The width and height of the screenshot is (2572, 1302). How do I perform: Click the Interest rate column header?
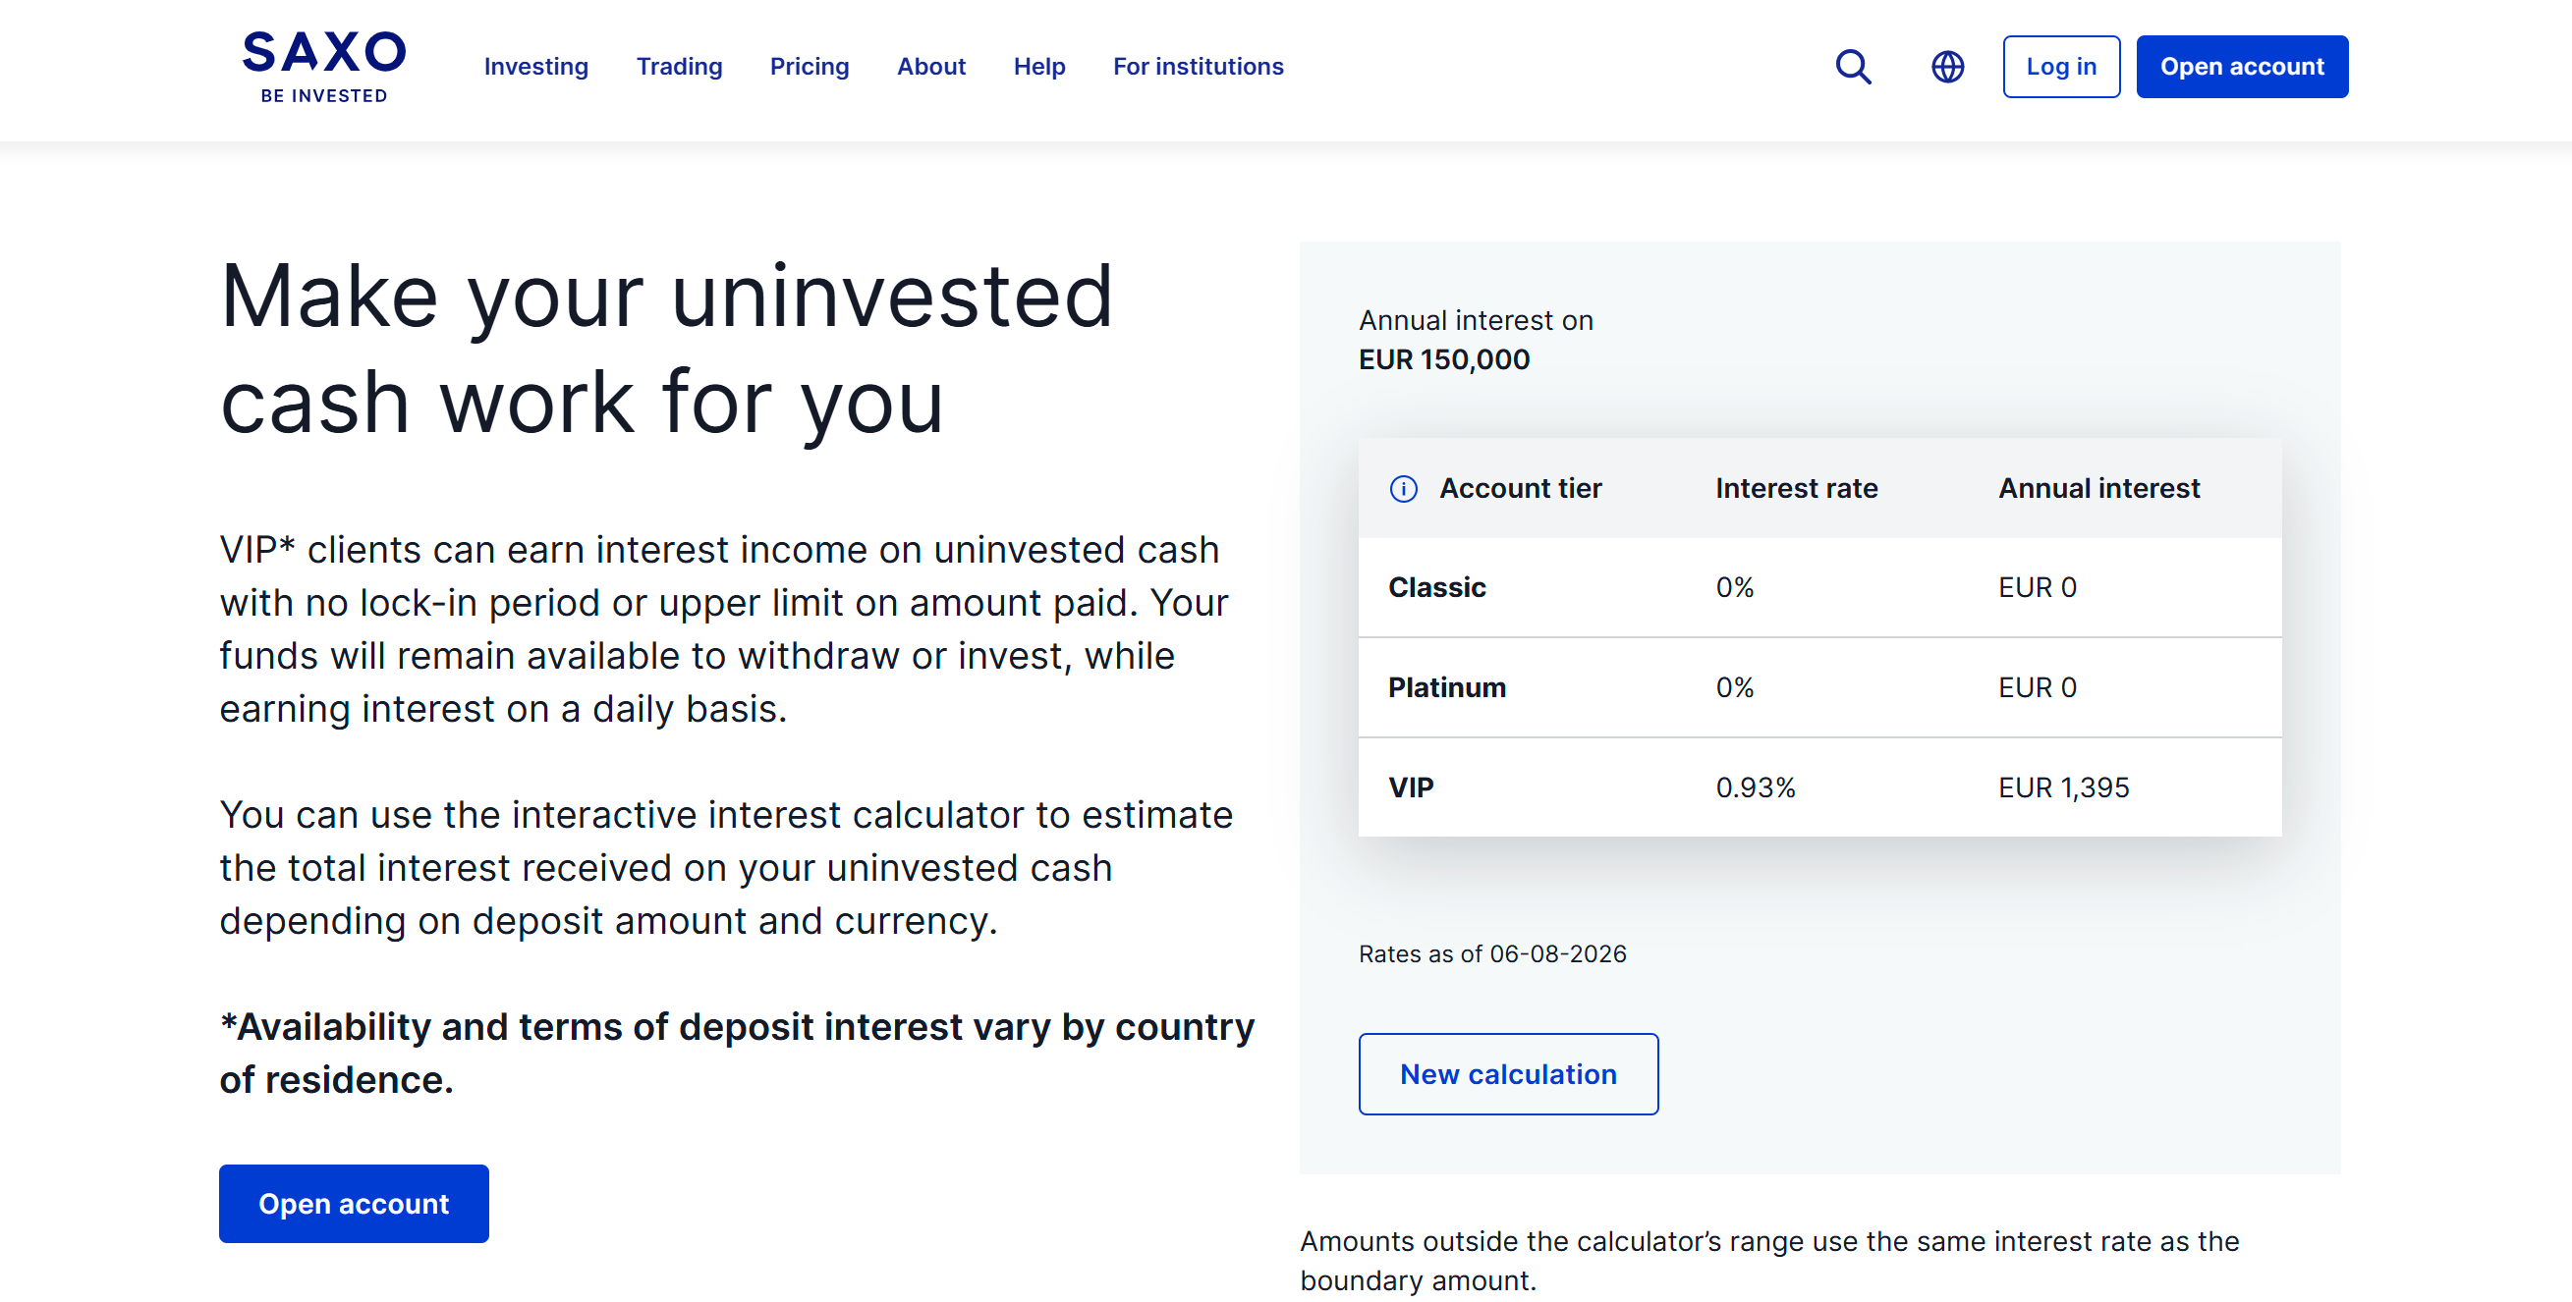[x=1796, y=489]
